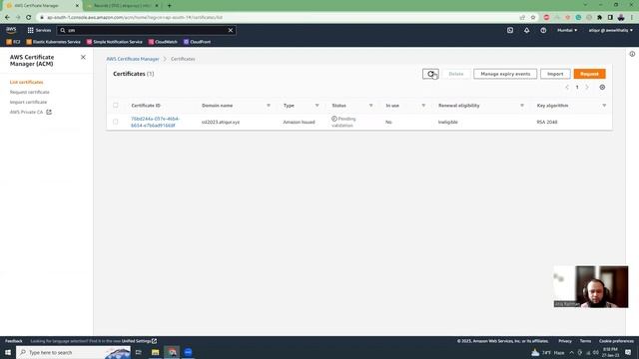Sort by Key algorithm column arrow
This screenshot has height=359, width=639.
coord(604,106)
